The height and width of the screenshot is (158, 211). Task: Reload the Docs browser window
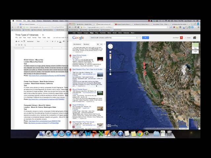(18, 27)
